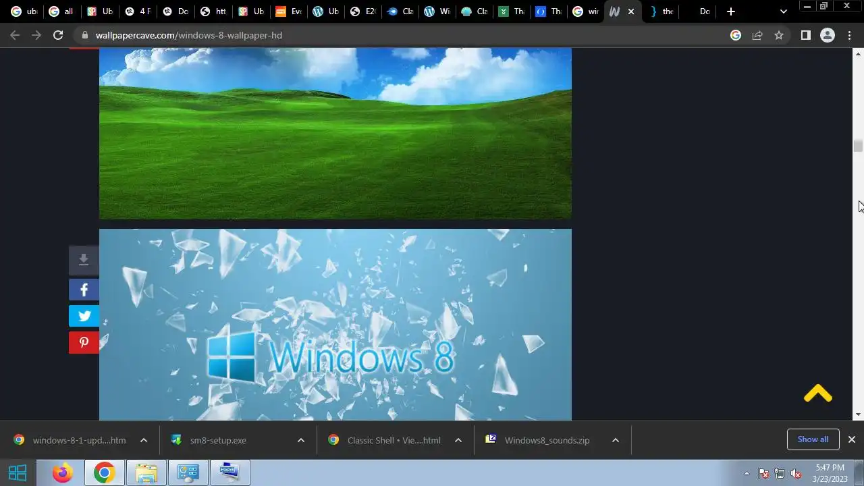The height and width of the screenshot is (486, 864).
Task: Expand options for windows-8-1-upd....htm download
Action: [143, 440]
